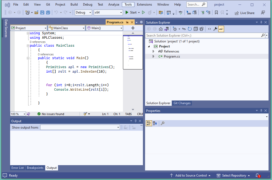Click the code minimap scroll overview

coord(133,52)
